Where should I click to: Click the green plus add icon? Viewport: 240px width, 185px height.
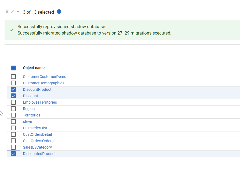(x=18, y=12)
